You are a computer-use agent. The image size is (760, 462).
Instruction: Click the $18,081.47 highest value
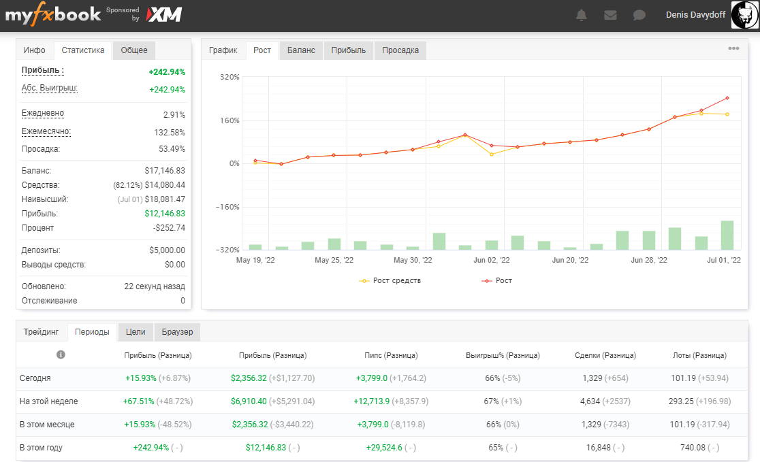coord(165,199)
